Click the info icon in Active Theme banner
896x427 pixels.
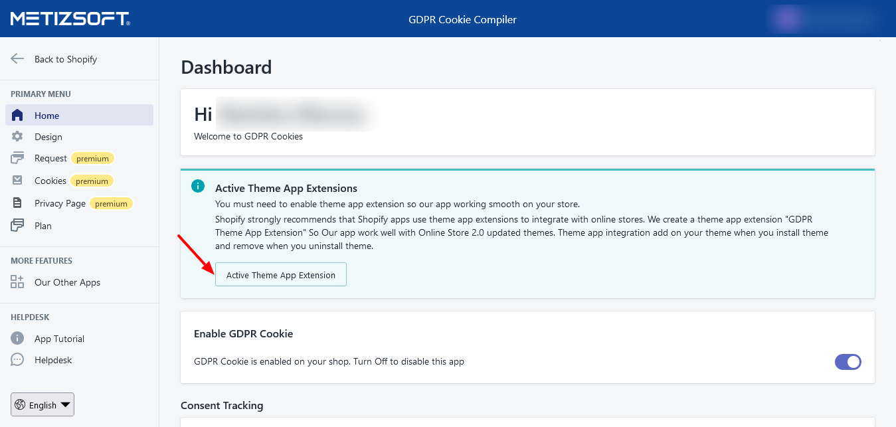coord(198,187)
